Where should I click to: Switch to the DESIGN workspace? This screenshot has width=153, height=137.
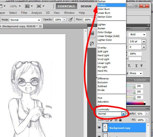pyautogui.click(x=86, y=6)
